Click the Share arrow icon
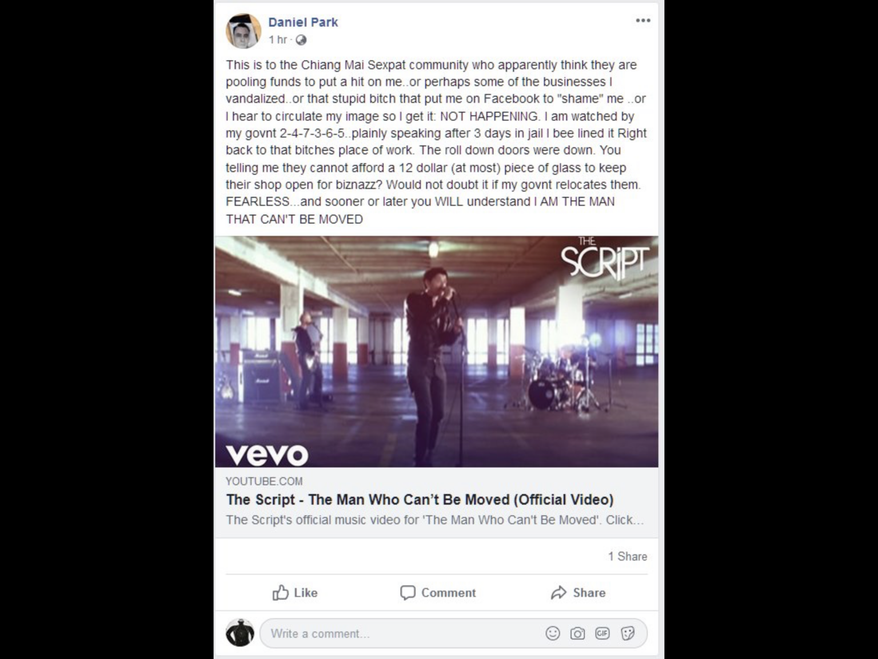 pyautogui.click(x=558, y=593)
